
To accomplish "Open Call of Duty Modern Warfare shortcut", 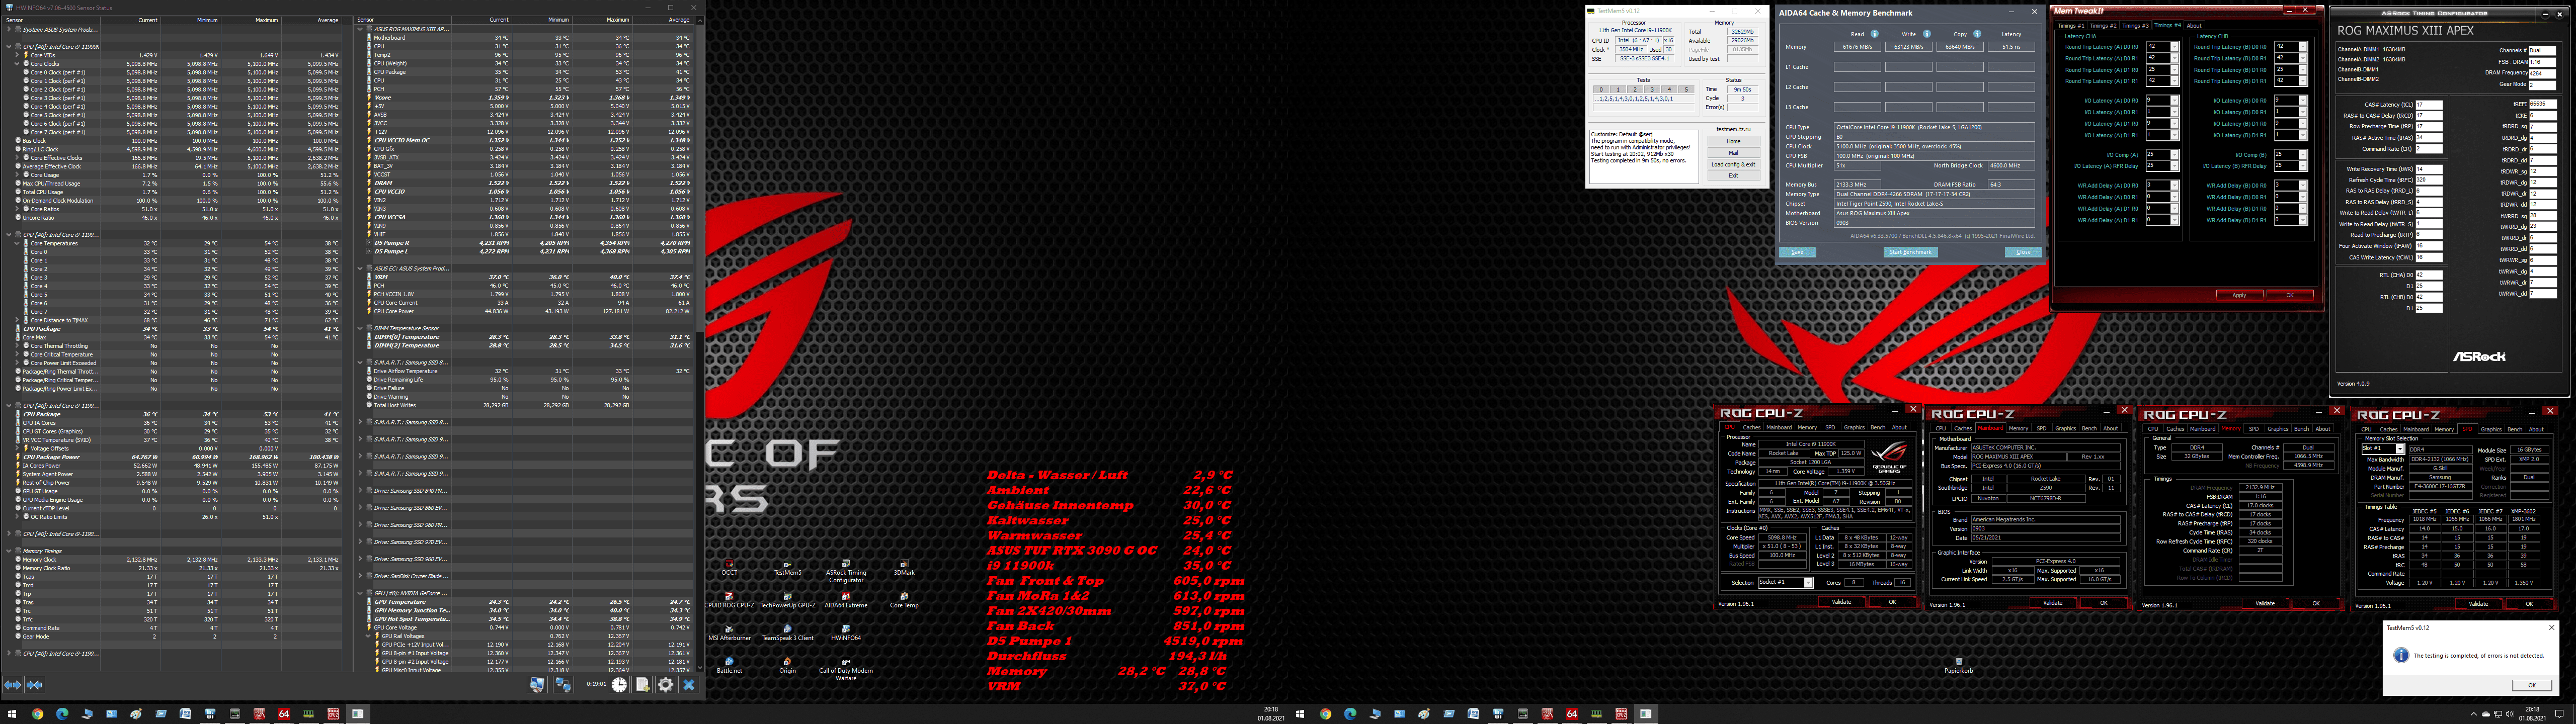I will (846, 668).
